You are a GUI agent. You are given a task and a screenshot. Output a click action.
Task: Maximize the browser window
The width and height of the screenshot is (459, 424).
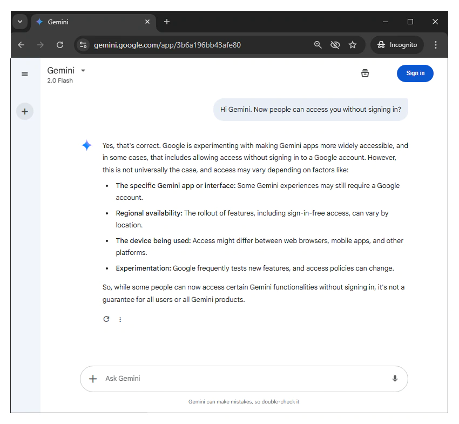410,22
